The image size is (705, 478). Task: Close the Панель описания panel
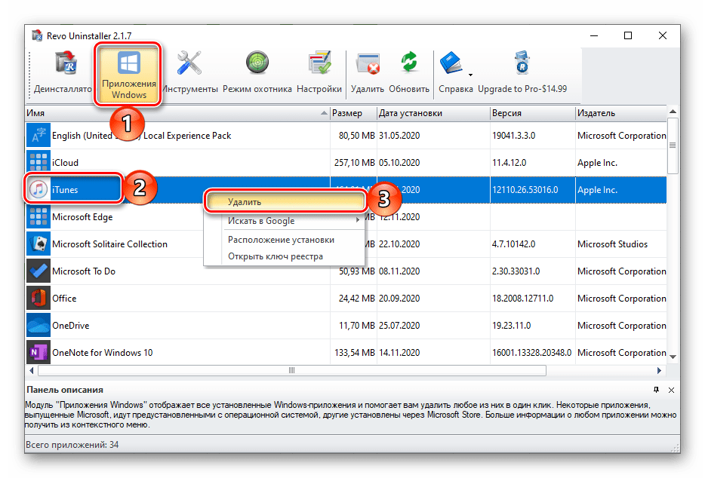coord(671,390)
